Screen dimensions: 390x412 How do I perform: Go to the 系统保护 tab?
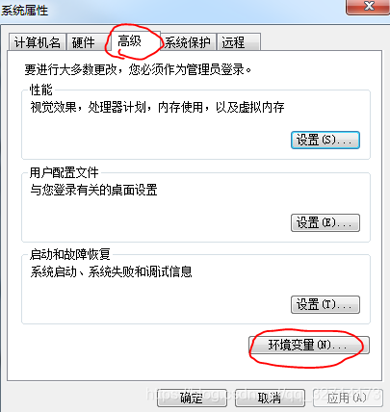point(188,42)
